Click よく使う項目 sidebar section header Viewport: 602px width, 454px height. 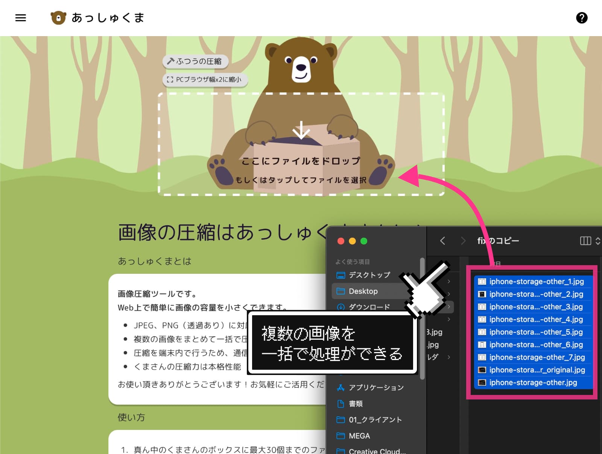click(353, 261)
